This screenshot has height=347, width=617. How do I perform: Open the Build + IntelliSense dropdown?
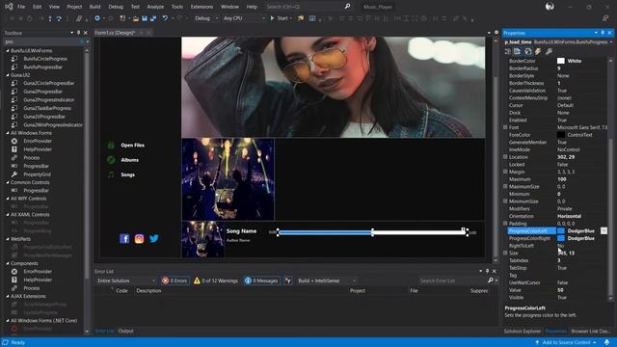(x=326, y=280)
